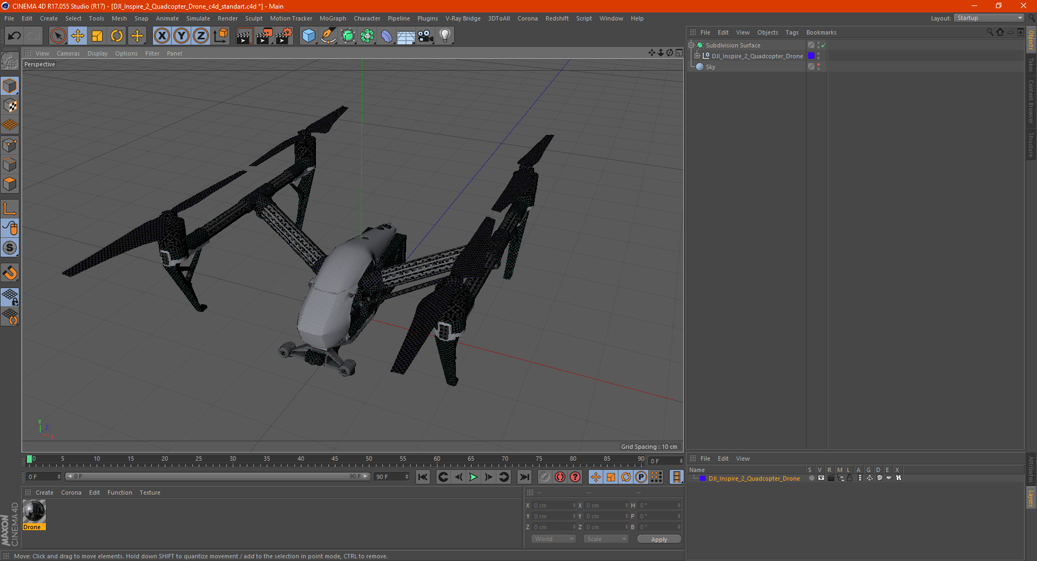Viewport: 1037px width, 561px height.
Task: Click the X position input field
Action: [x=554, y=505]
